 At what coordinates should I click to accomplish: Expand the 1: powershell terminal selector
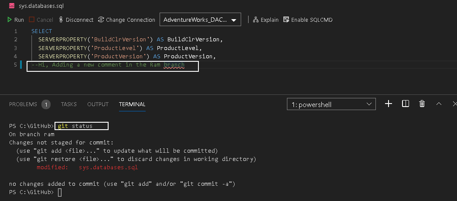coord(331,104)
